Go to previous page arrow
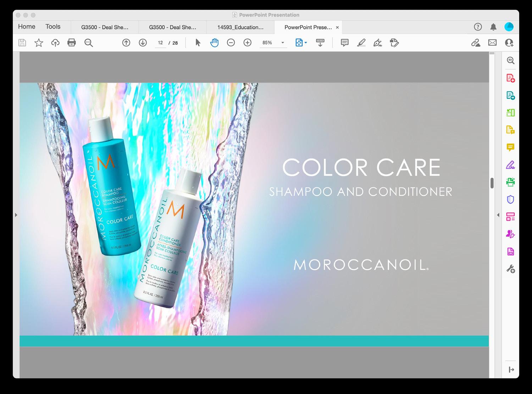This screenshot has width=532, height=394. click(x=126, y=43)
